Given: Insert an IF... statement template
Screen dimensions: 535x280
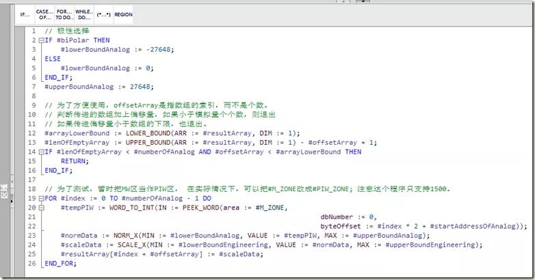Looking at the screenshot, I should point(25,14).
